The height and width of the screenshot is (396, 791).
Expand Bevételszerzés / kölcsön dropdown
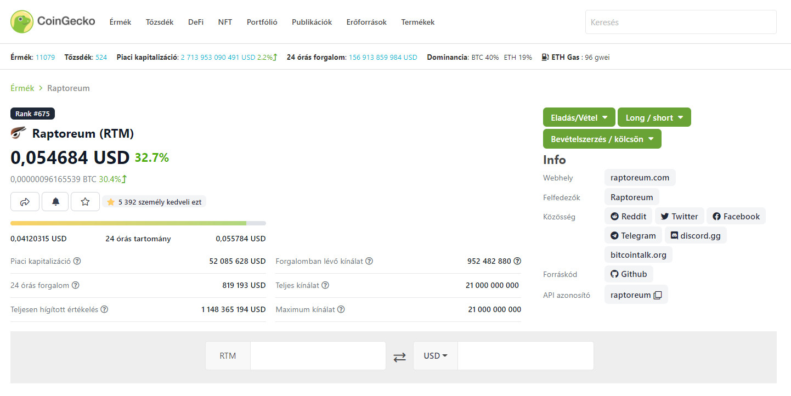[602, 139]
